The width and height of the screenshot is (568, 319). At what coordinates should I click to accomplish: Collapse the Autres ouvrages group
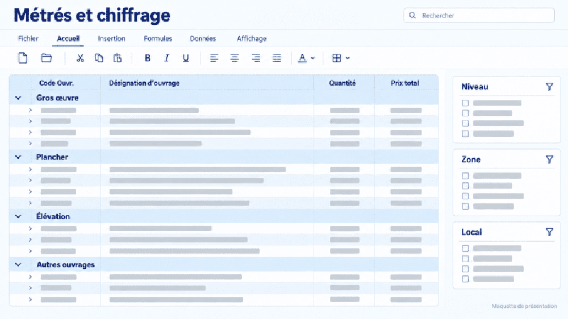click(x=18, y=265)
